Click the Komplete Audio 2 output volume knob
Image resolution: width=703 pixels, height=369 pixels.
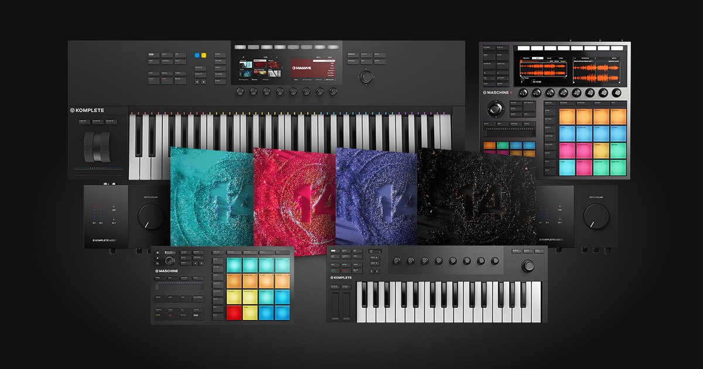(596, 216)
